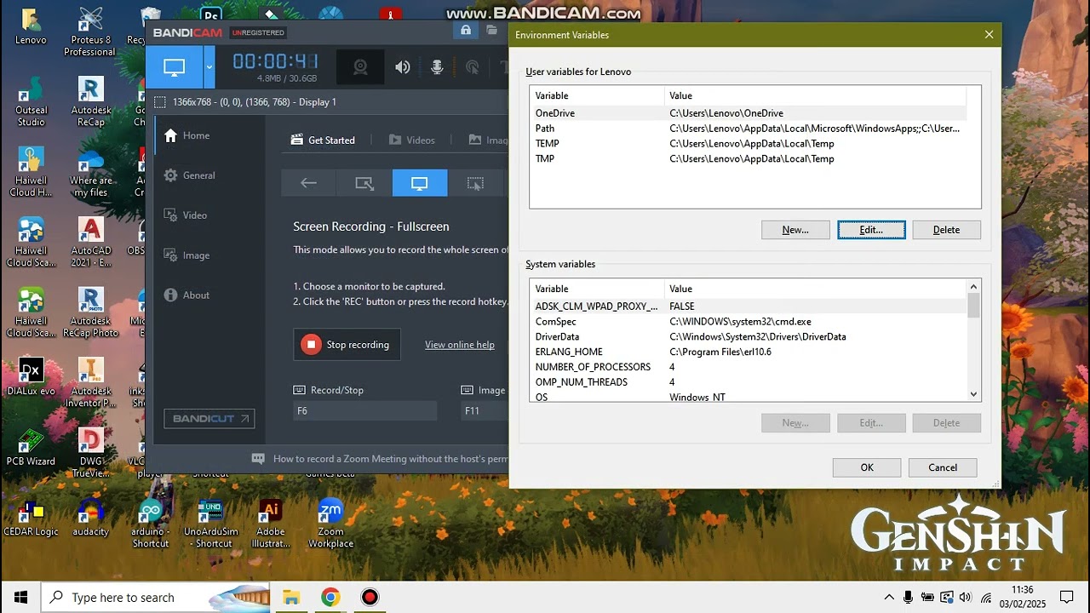This screenshot has height=613, width=1090.
Task: Click New button under user variables
Action: pos(795,230)
